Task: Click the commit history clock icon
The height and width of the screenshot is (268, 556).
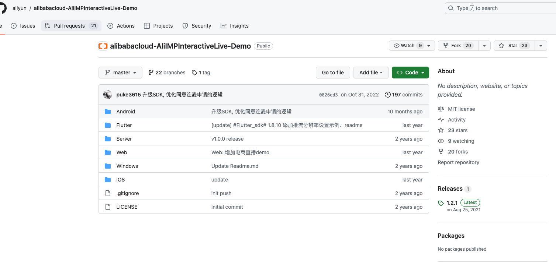Action: (387, 95)
